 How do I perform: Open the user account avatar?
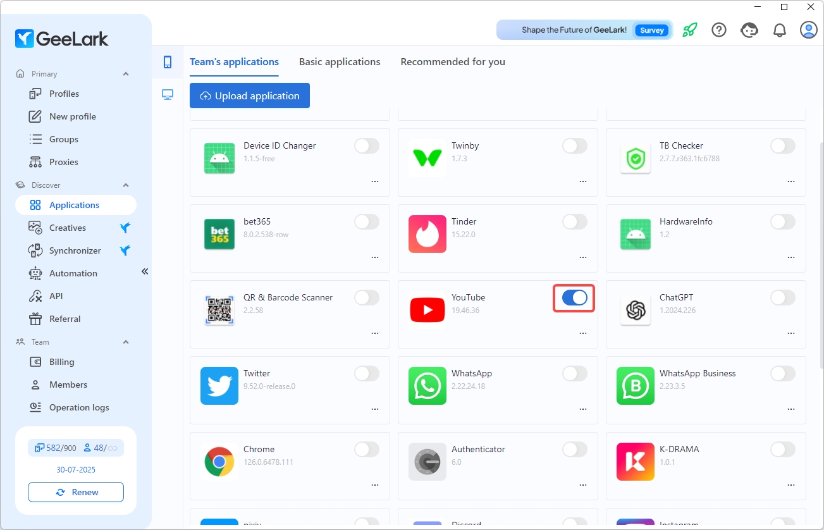[x=809, y=30]
